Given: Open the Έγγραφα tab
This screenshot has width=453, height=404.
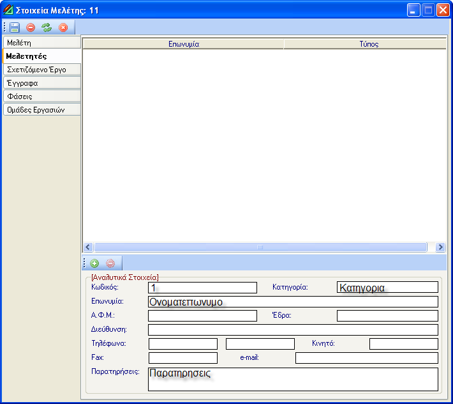Looking at the screenshot, I should (42, 82).
